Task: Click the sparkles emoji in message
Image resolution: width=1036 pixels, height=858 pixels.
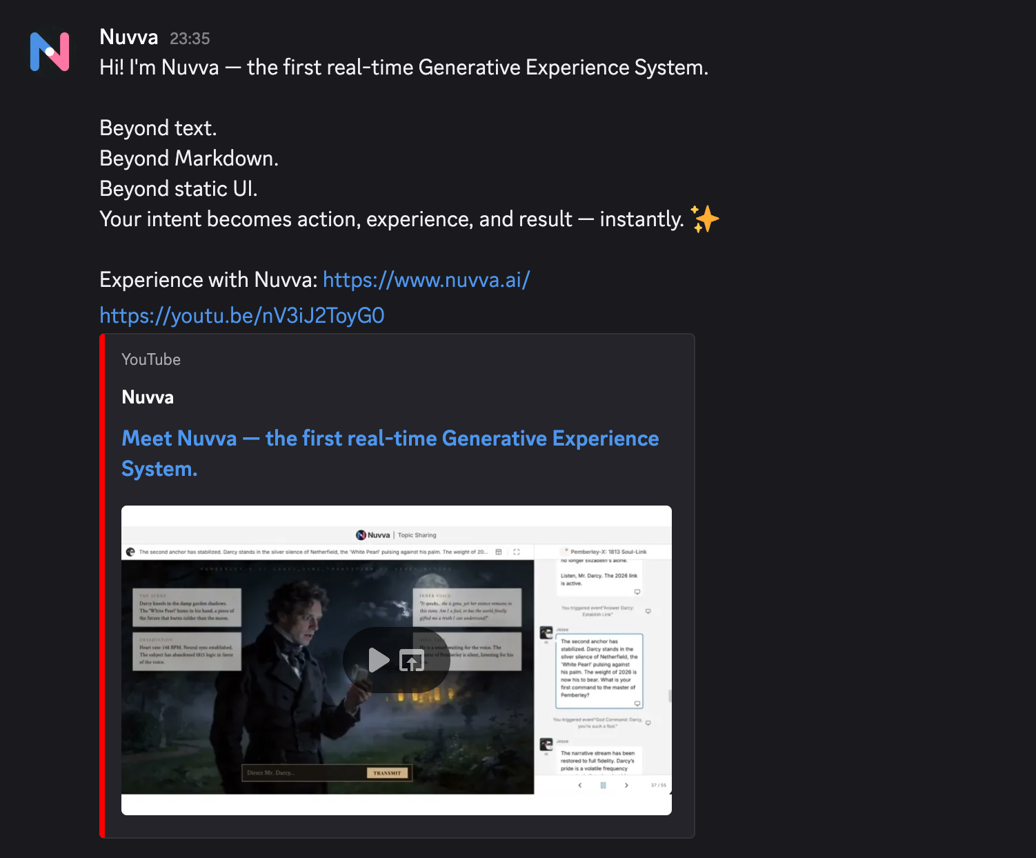Action: (x=704, y=219)
